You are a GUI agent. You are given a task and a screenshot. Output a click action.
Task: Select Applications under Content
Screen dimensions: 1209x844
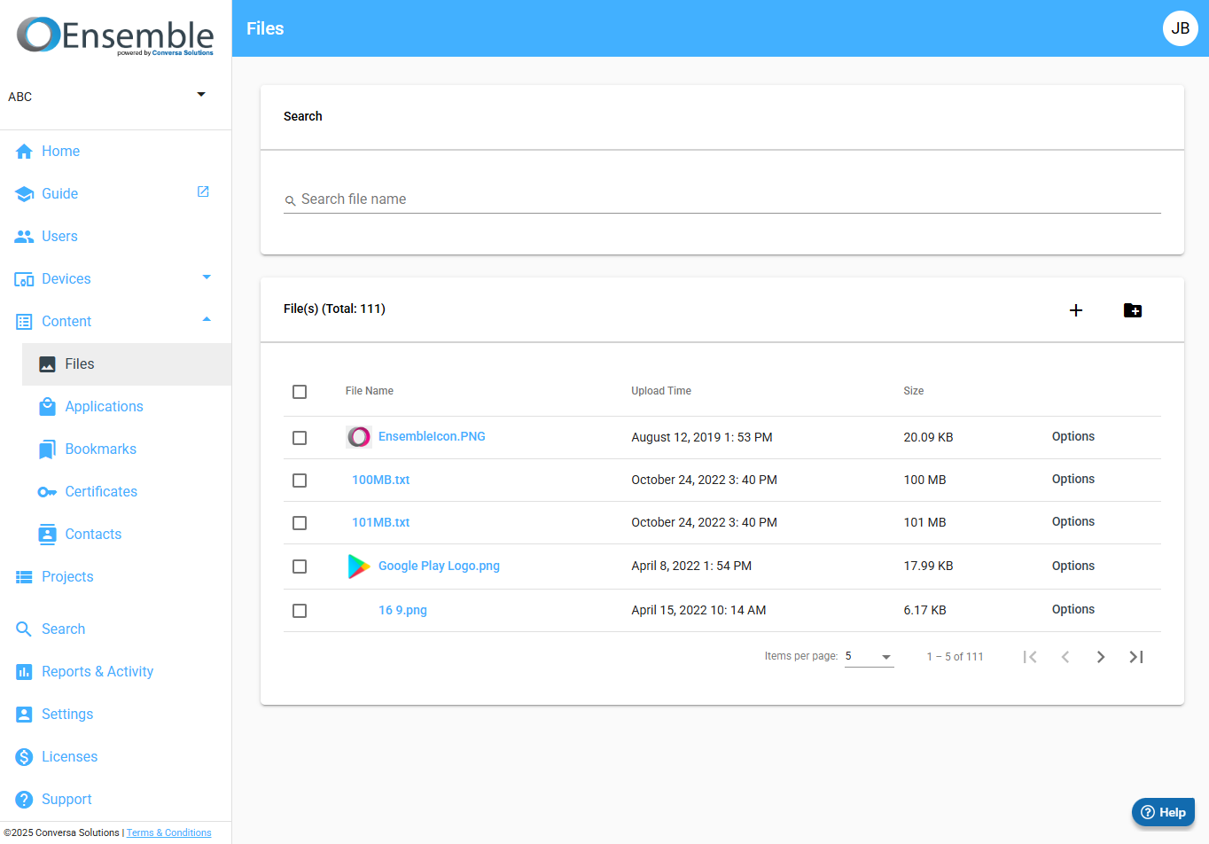[x=127, y=407]
